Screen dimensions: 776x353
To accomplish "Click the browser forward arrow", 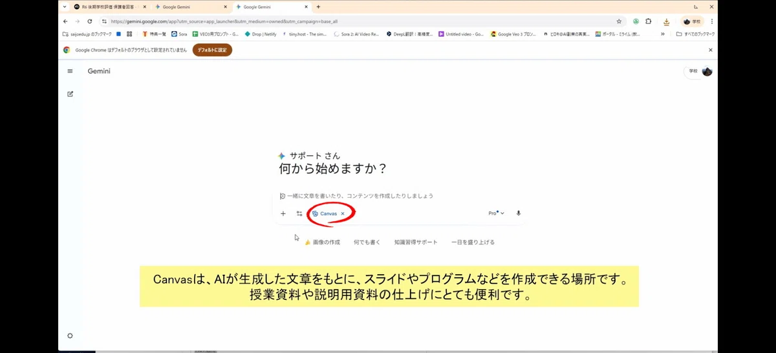I will (78, 21).
